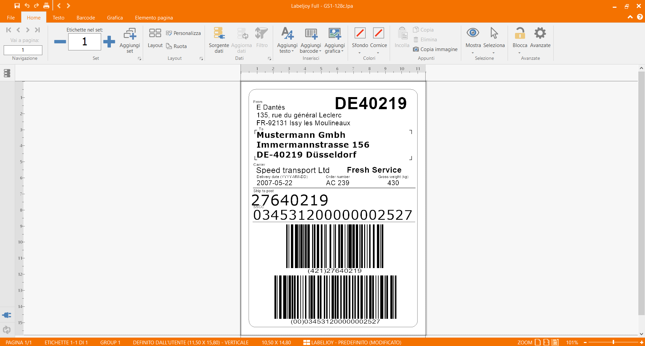The width and height of the screenshot is (645, 346).
Task: Click the Redo arrow icon
Action: [36, 6]
